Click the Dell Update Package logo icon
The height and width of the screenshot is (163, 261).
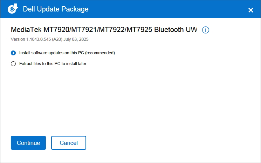click(13, 9)
